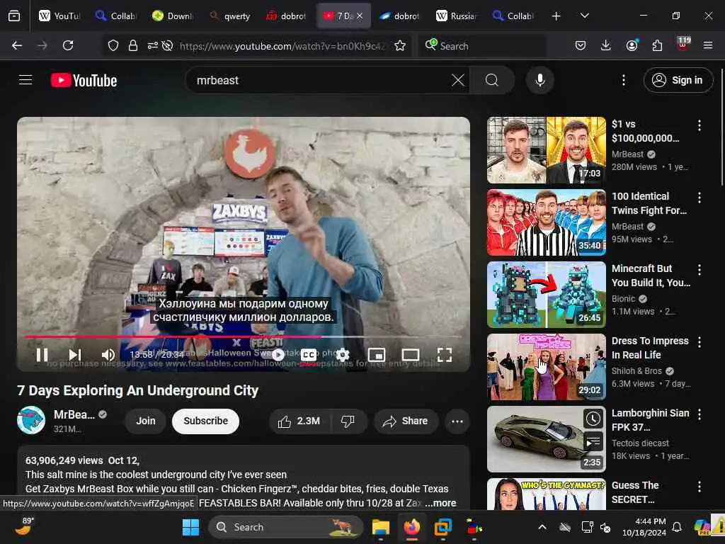
Task: Join the MrBeast channel membership
Action: point(146,421)
